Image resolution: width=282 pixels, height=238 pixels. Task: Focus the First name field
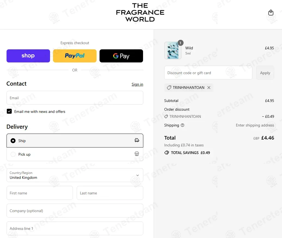(x=40, y=193)
